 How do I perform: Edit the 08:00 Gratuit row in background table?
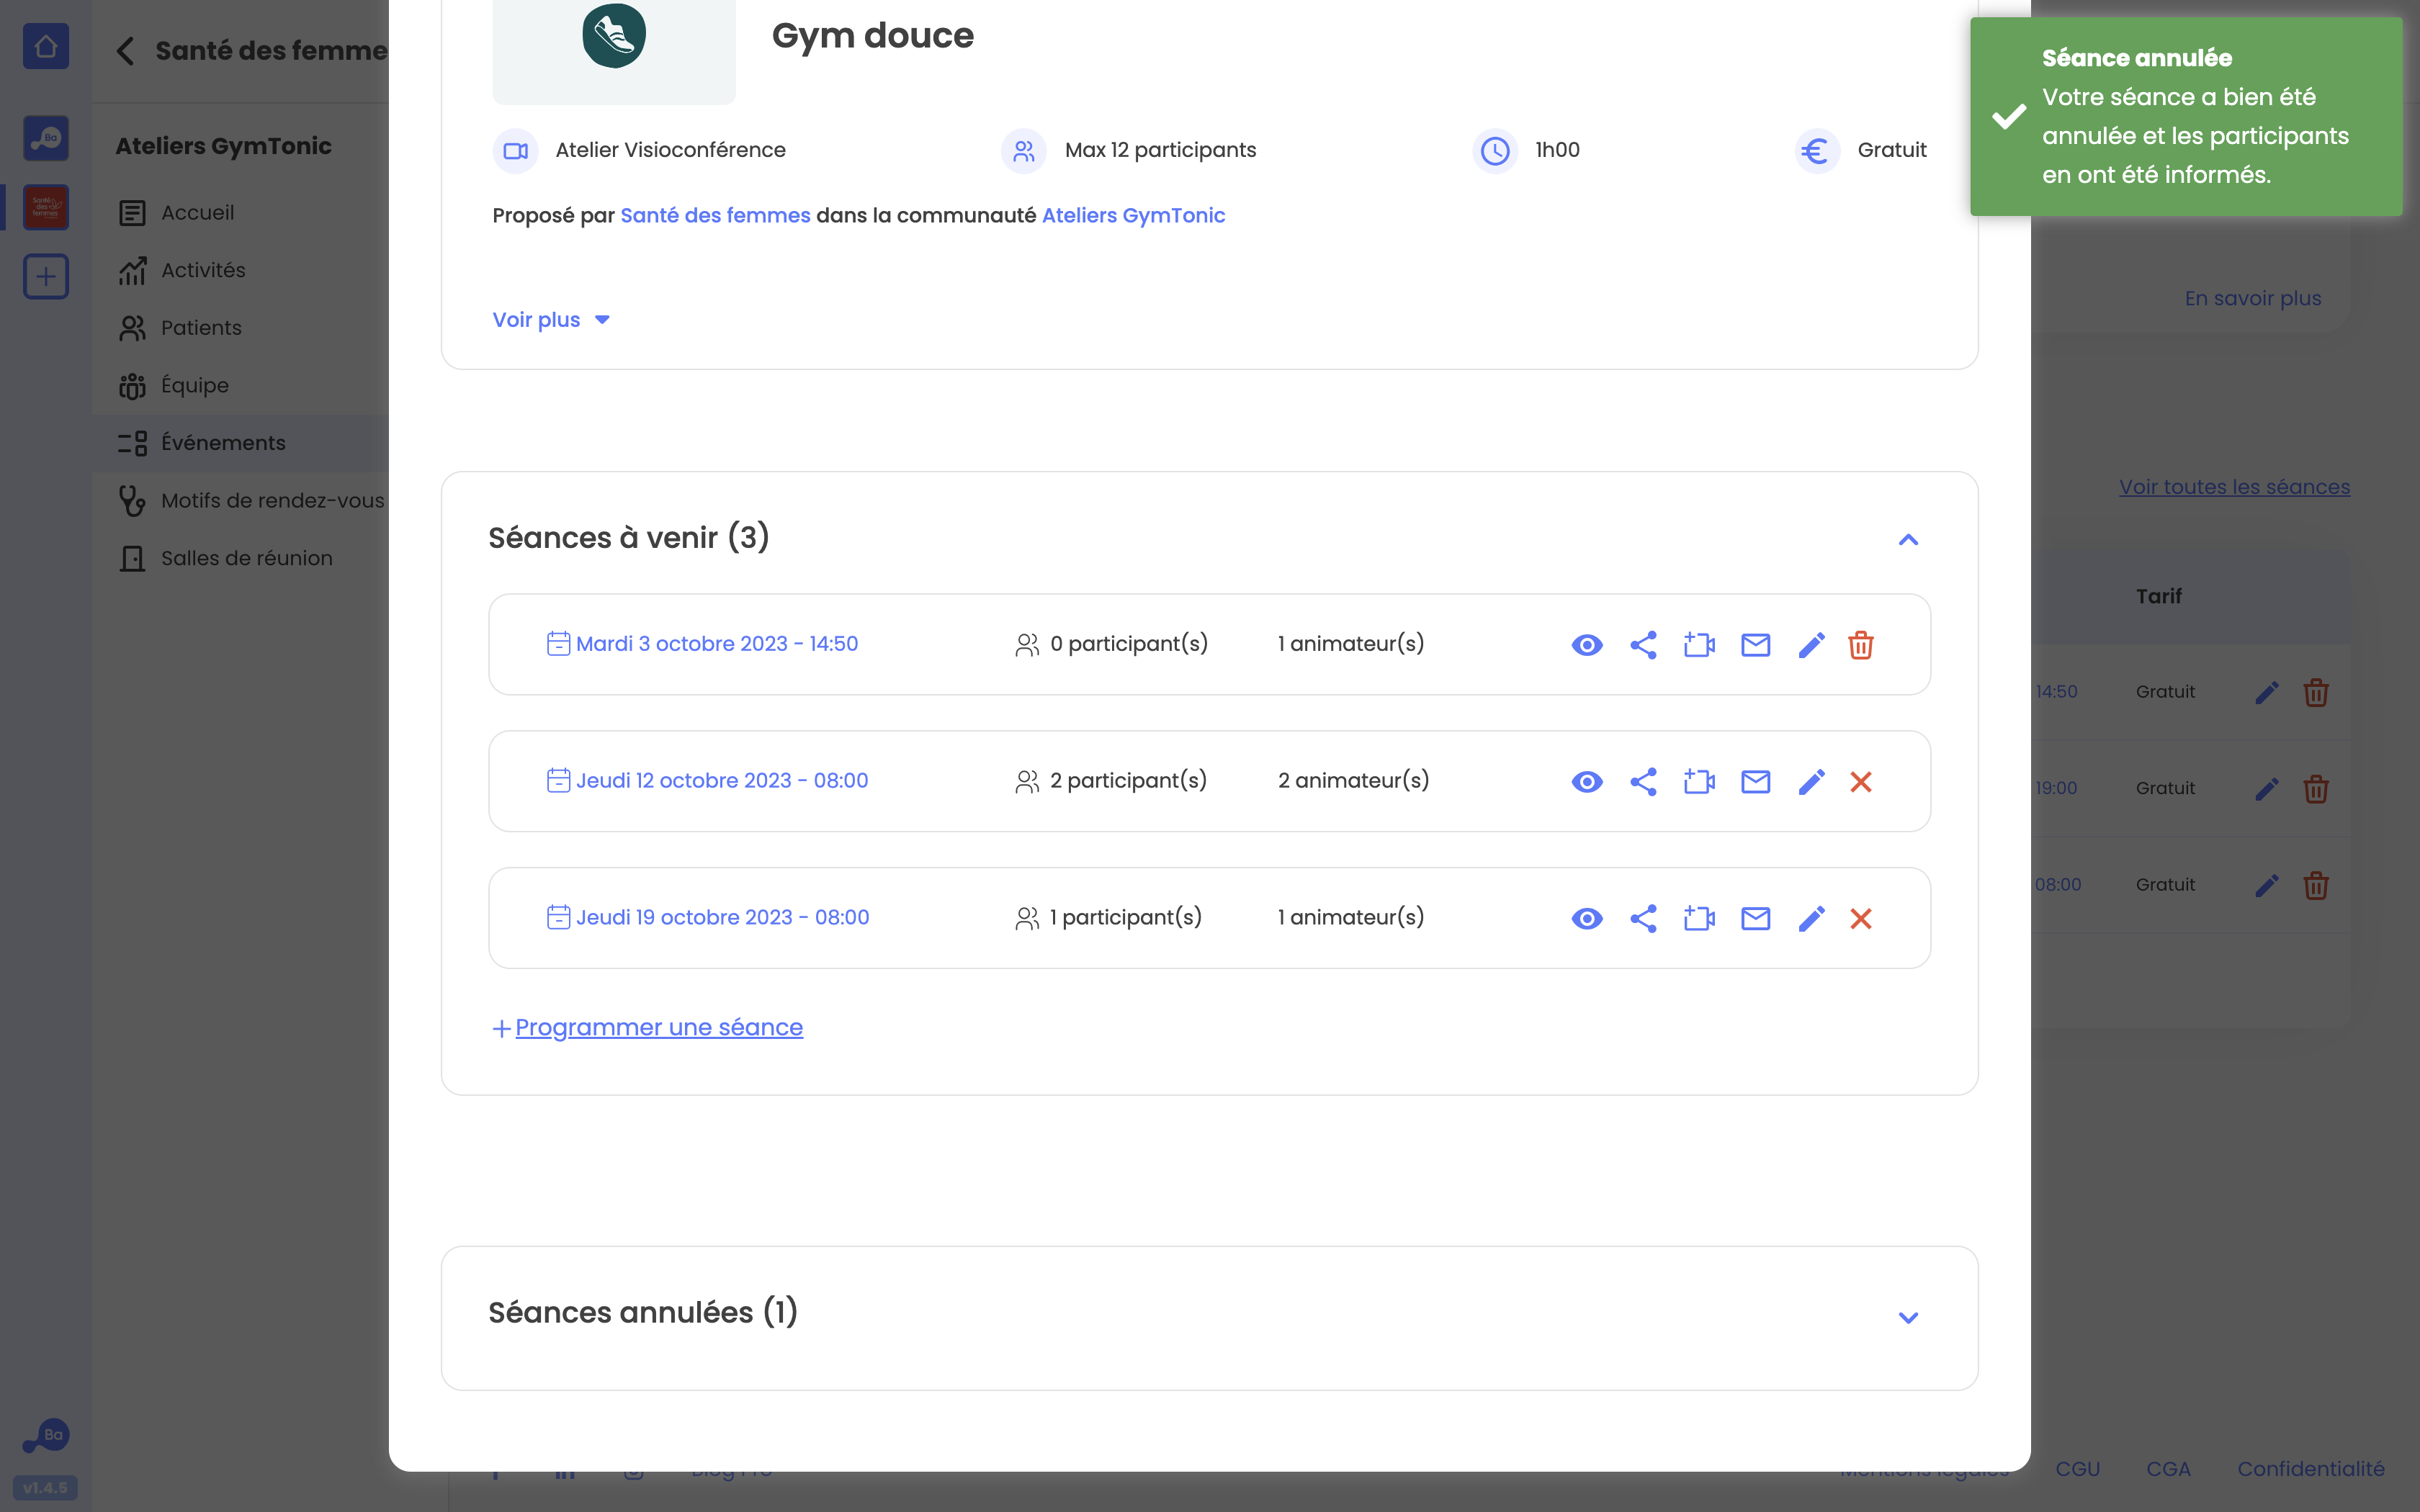(2267, 886)
